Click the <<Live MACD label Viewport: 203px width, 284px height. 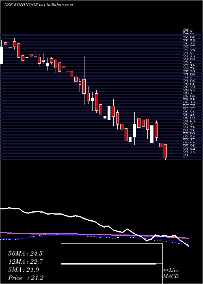coord(171,273)
